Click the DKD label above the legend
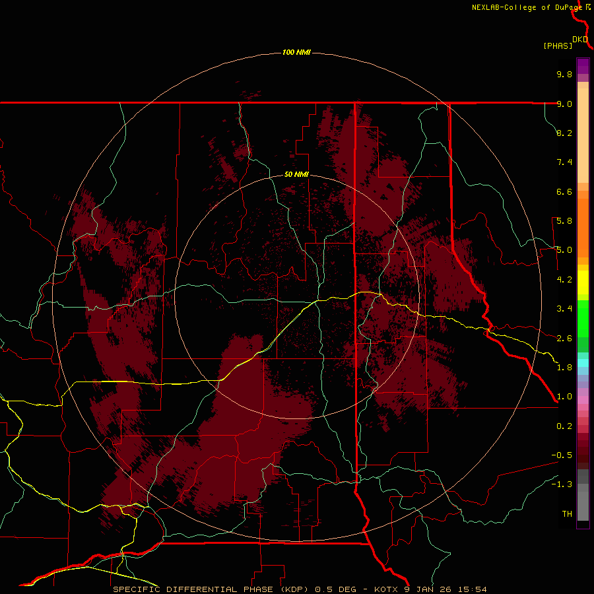594x594 pixels. coord(580,40)
